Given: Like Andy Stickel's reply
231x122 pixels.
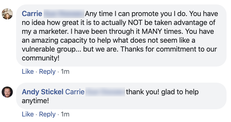Looking at the screenshot, I should (28, 114).
